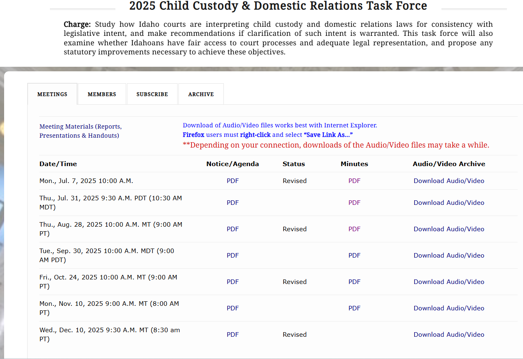Open Jul. 7 Notice/Agenda PDF
This screenshot has width=523, height=359.
[233, 181]
